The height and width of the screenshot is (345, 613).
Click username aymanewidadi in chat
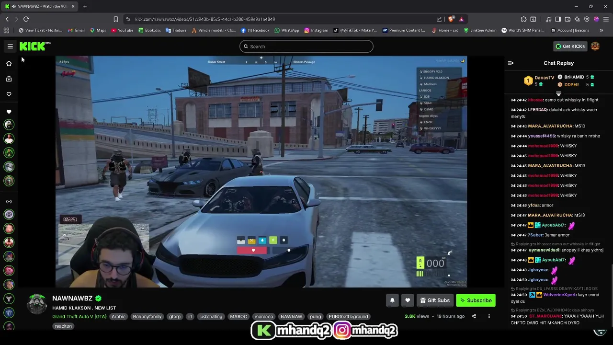tap(544, 251)
